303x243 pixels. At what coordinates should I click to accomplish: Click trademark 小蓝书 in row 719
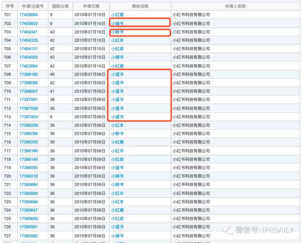117,168
